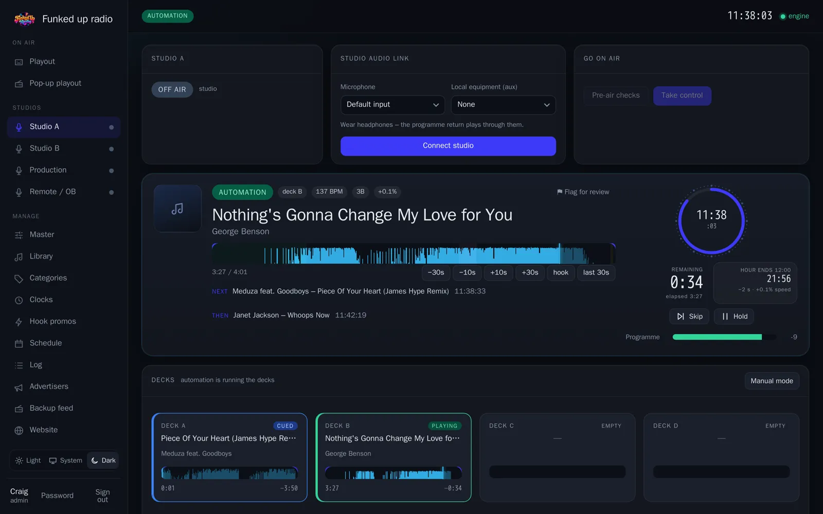Open Pre-air checks

[x=616, y=96]
